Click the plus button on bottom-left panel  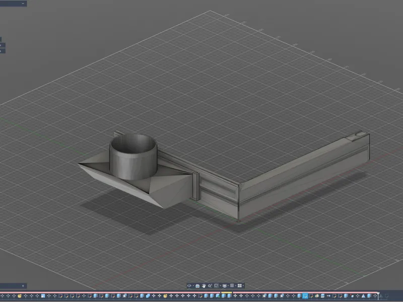23,286
